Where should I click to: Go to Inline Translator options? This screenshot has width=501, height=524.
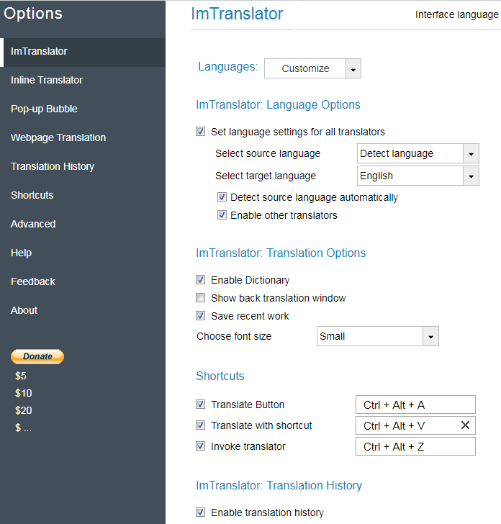click(x=47, y=80)
